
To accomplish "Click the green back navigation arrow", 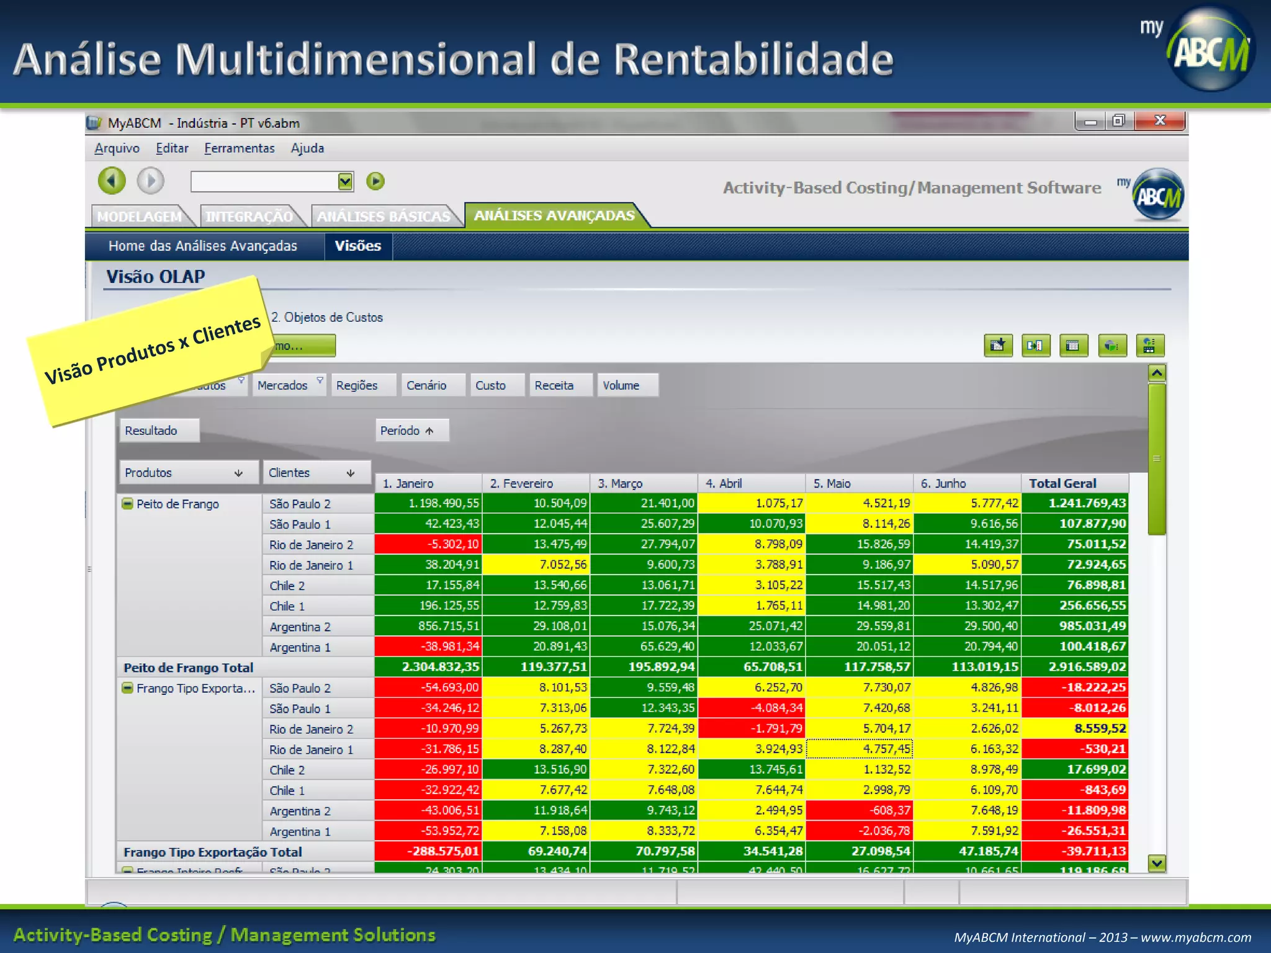I will click(x=112, y=181).
